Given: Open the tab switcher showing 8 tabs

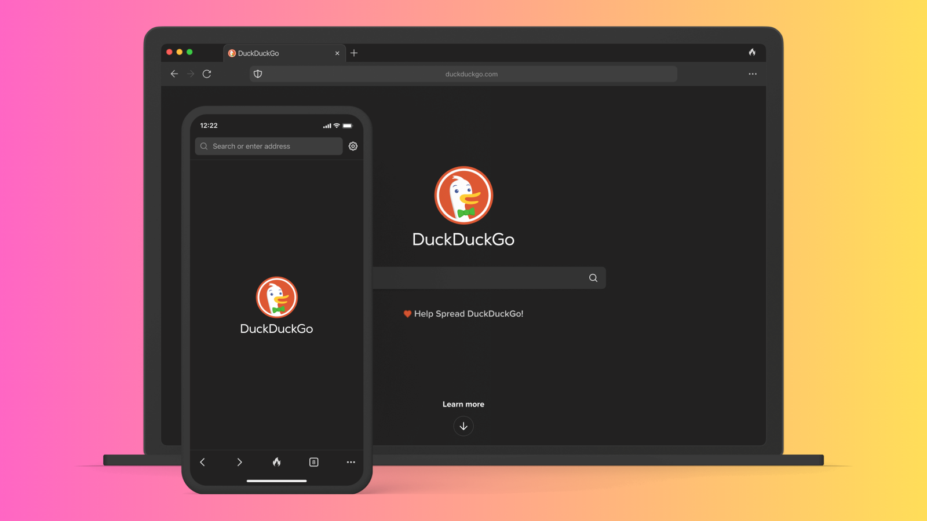Looking at the screenshot, I should point(313,462).
